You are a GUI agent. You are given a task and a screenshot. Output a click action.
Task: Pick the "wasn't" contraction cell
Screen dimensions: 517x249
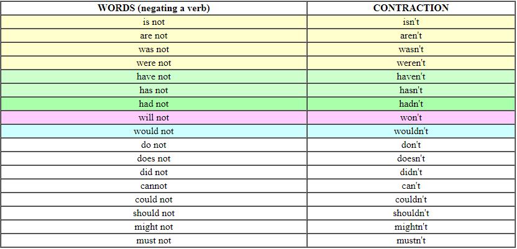pos(411,50)
